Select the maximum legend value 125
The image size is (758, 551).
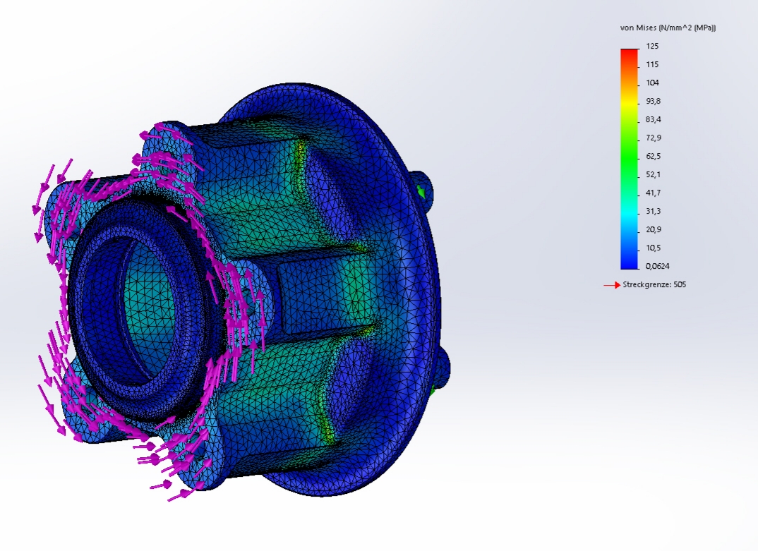[651, 47]
